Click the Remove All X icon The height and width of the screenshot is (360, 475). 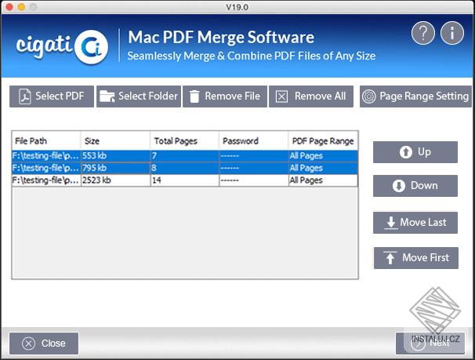pyautogui.click(x=281, y=96)
